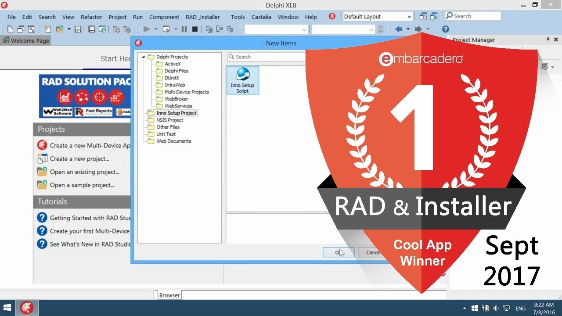Open the Windows Start button
The image size is (562, 316).
tap(7, 308)
